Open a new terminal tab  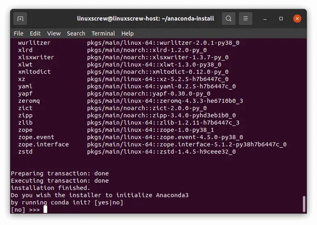point(20,19)
